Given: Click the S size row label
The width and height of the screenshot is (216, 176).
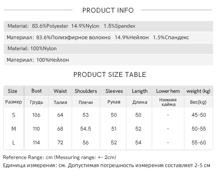Looking at the screenshot, I should pos(14,115).
